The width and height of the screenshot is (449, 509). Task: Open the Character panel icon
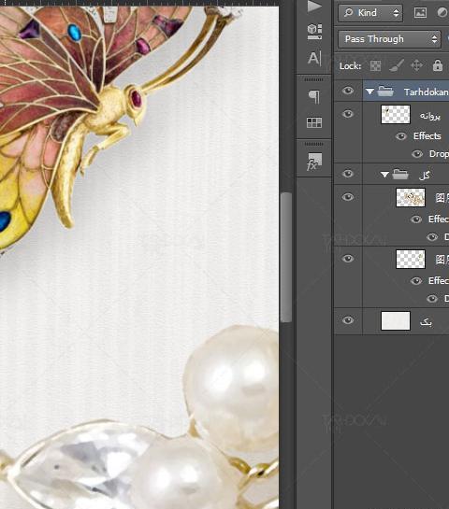(x=314, y=59)
